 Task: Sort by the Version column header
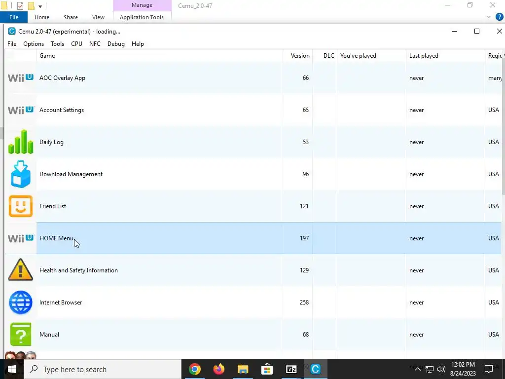(x=297, y=56)
